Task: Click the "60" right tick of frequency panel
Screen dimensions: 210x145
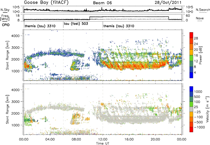Action: click(x=188, y=16)
